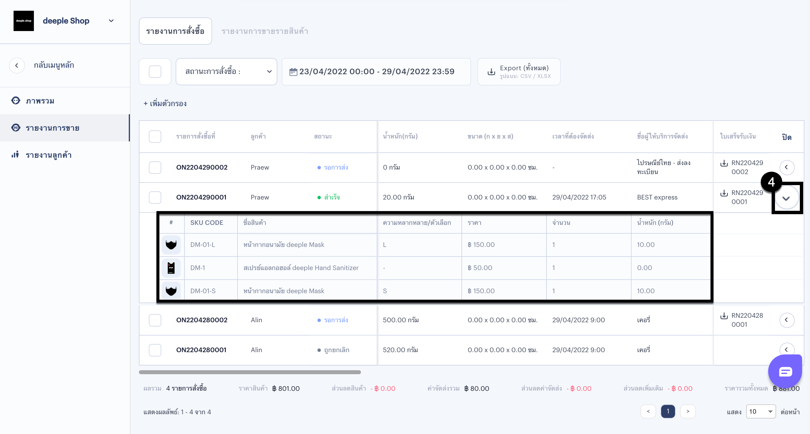The height and width of the screenshot is (434, 810).
Task: Select checkbox for order ON2204280001
Action: click(155, 350)
